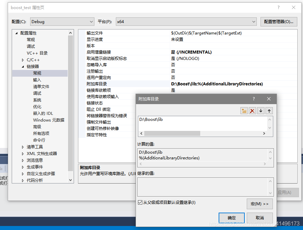
Task: Move the directory entry up
Action: tap(269, 110)
